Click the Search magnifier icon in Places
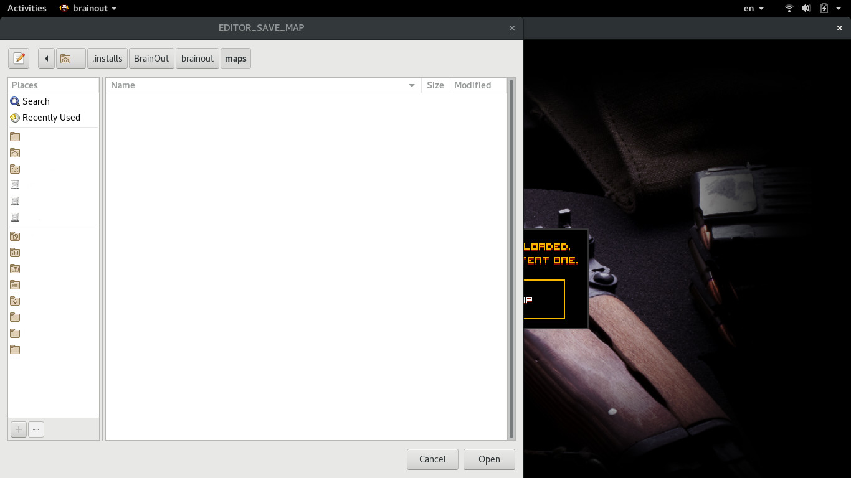The height and width of the screenshot is (478, 851). point(15,101)
